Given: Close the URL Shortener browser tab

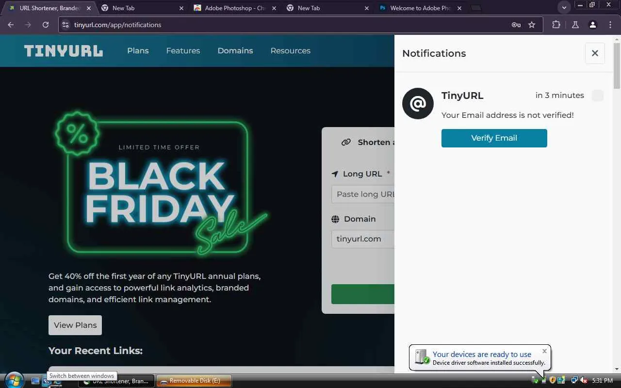Looking at the screenshot, I should click(x=88, y=8).
